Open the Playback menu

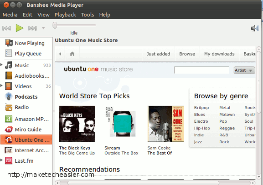pyautogui.click(x=65, y=15)
